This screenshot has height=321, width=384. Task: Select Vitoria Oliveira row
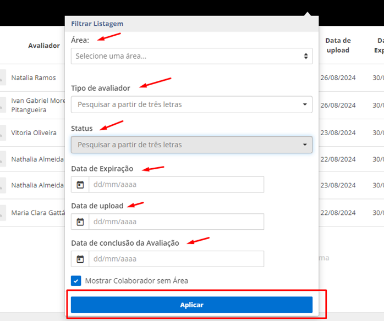(x=34, y=133)
